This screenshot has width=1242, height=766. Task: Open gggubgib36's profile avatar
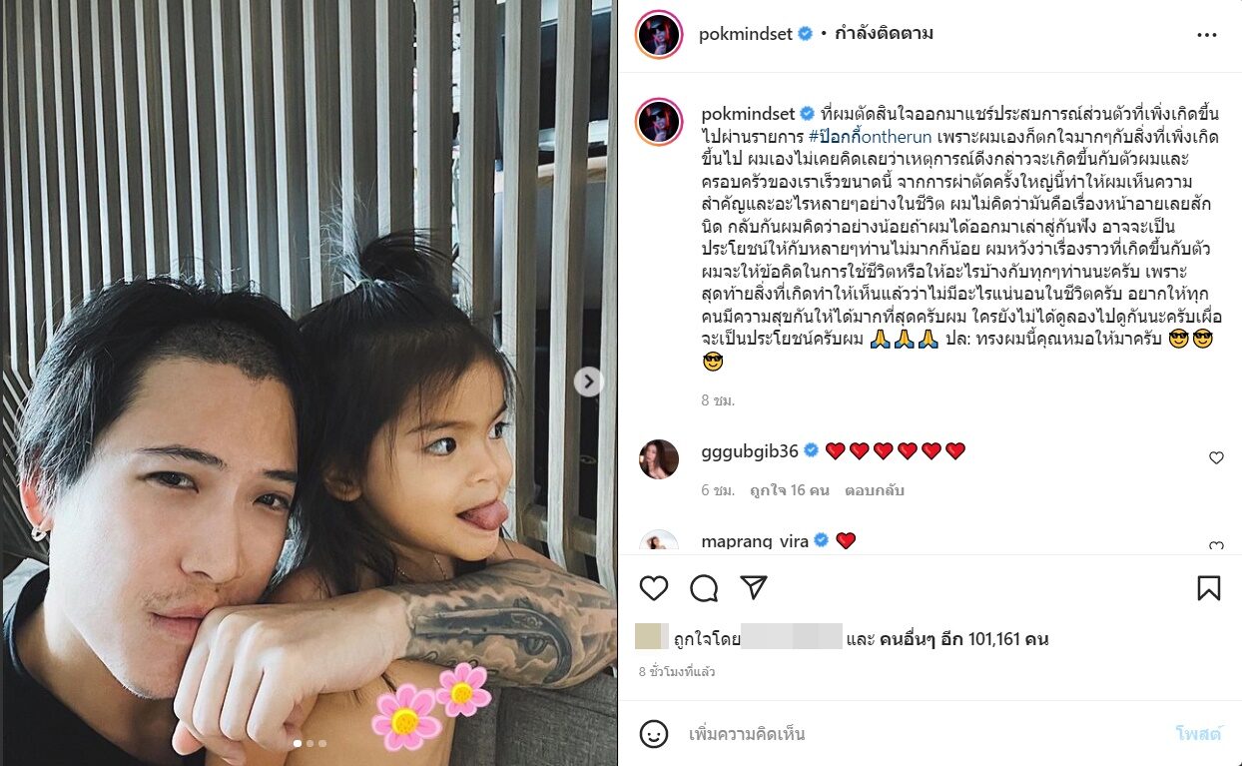pyautogui.click(x=659, y=459)
